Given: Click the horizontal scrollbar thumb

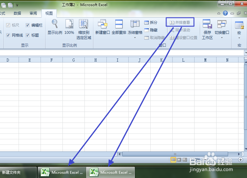Looking at the screenshot, I should pos(175,154).
